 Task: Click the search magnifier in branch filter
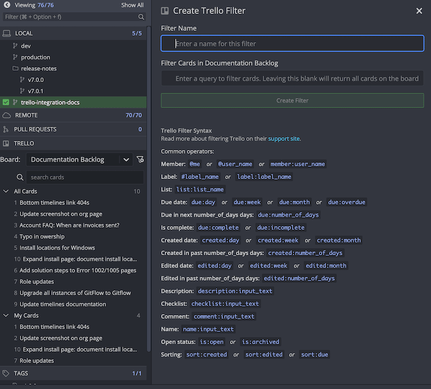141,17
